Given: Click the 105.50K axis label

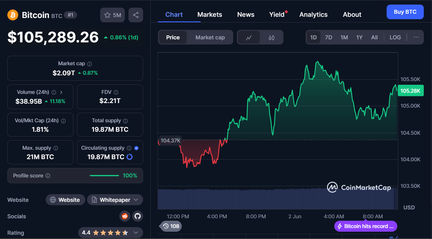Looking at the screenshot, I should [x=410, y=79].
